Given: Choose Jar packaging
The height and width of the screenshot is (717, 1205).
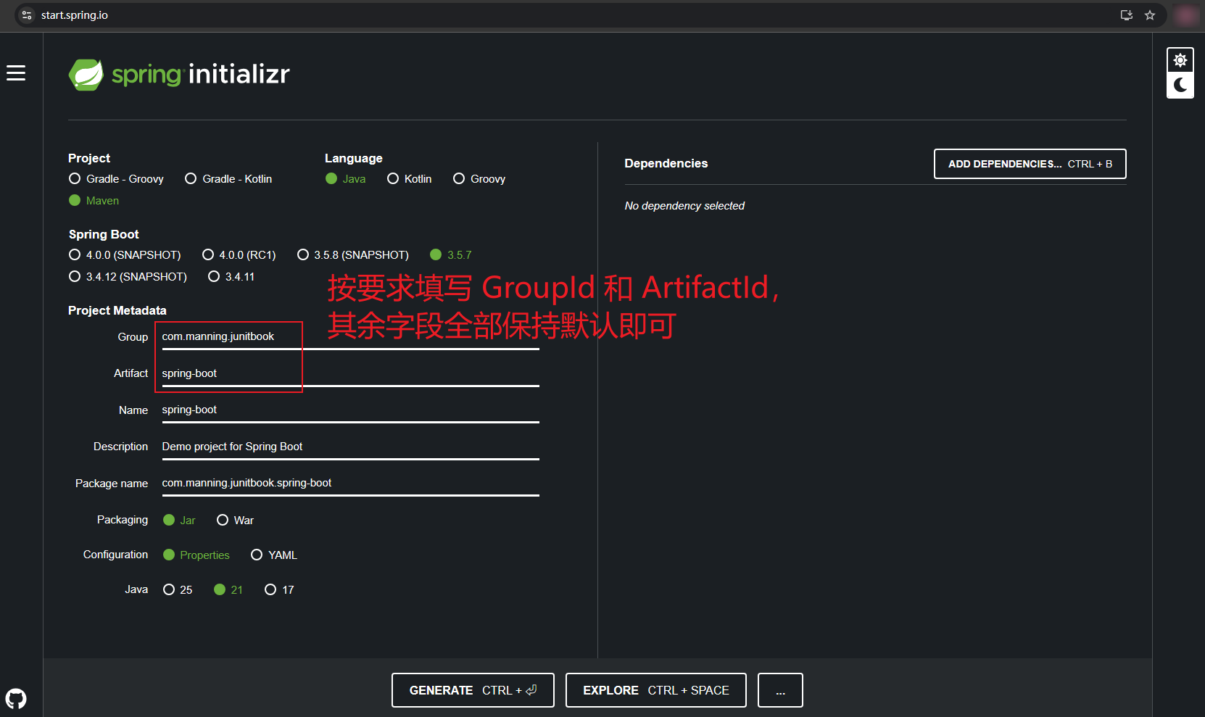Looking at the screenshot, I should click(x=179, y=521).
